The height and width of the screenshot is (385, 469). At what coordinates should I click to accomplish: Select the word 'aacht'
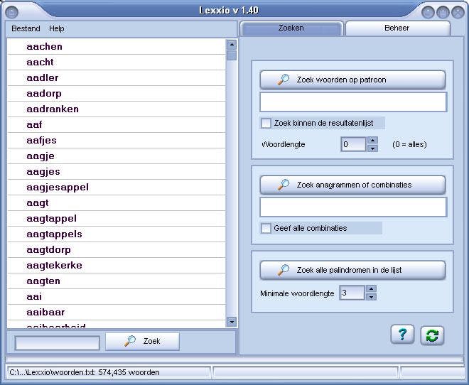click(117, 63)
